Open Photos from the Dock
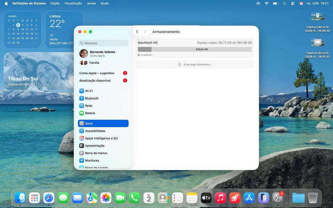 pyautogui.click(x=106, y=198)
